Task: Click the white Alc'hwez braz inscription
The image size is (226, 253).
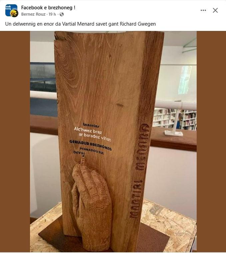Action: tap(93, 134)
